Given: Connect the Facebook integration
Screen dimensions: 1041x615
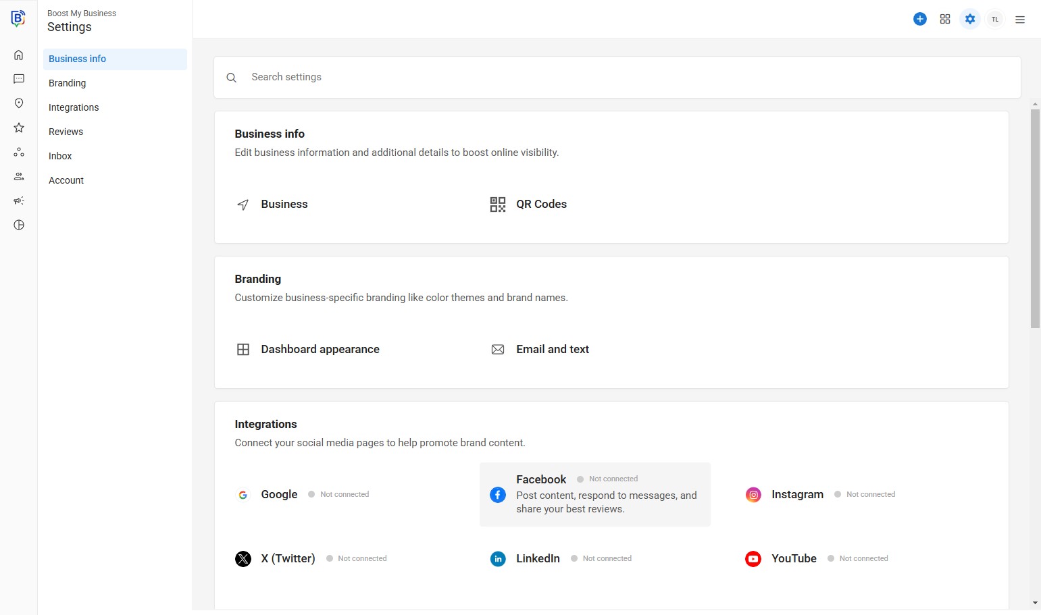Looking at the screenshot, I should coord(594,494).
